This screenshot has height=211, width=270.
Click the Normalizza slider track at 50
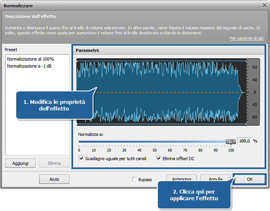click(x=155, y=141)
